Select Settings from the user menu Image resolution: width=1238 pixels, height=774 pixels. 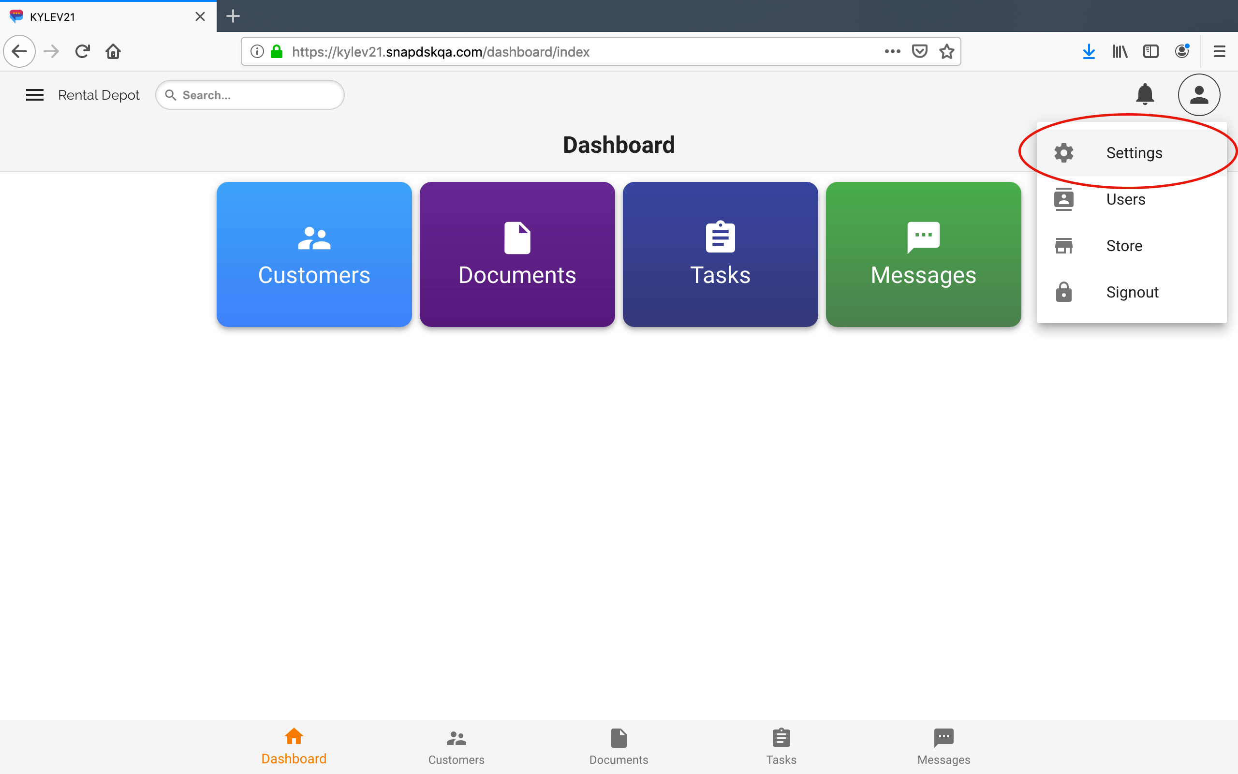click(1134, 153)
